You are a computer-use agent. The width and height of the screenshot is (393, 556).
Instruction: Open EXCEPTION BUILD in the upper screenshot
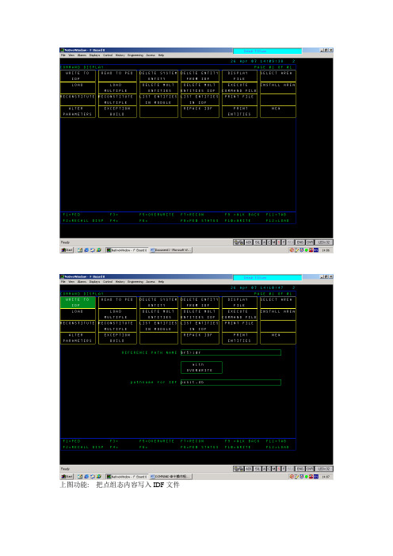click(117, 112)
